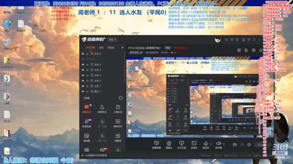Hide the 文本 8 layer

click(x=83, y=54)
